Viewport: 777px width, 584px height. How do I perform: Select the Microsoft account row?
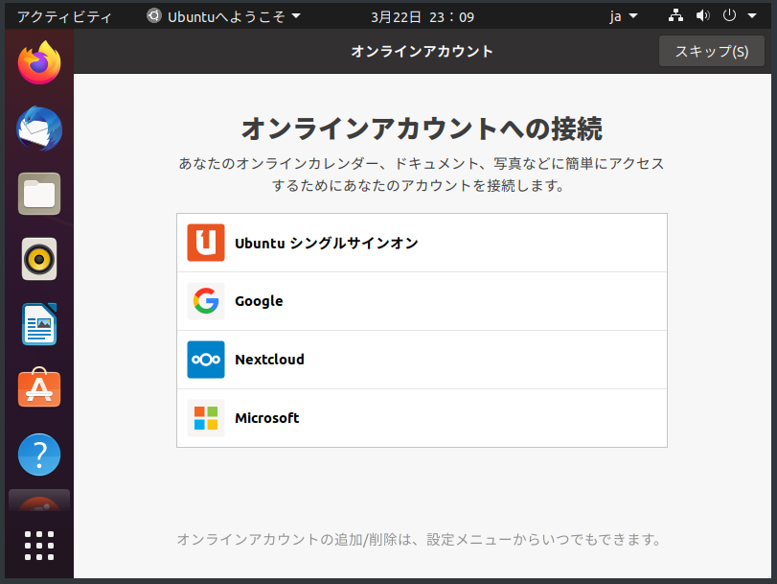pyautogui.click(x=422, y=418)
